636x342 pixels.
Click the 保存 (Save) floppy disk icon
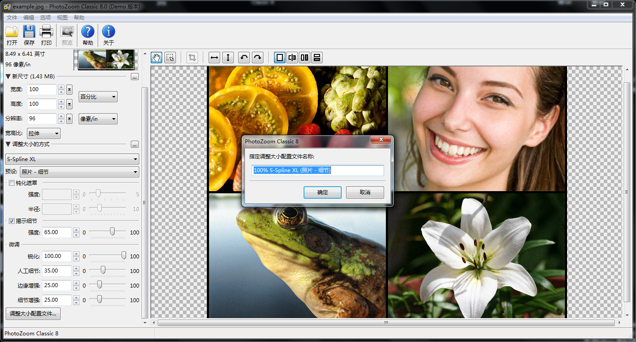click(29, 32)
